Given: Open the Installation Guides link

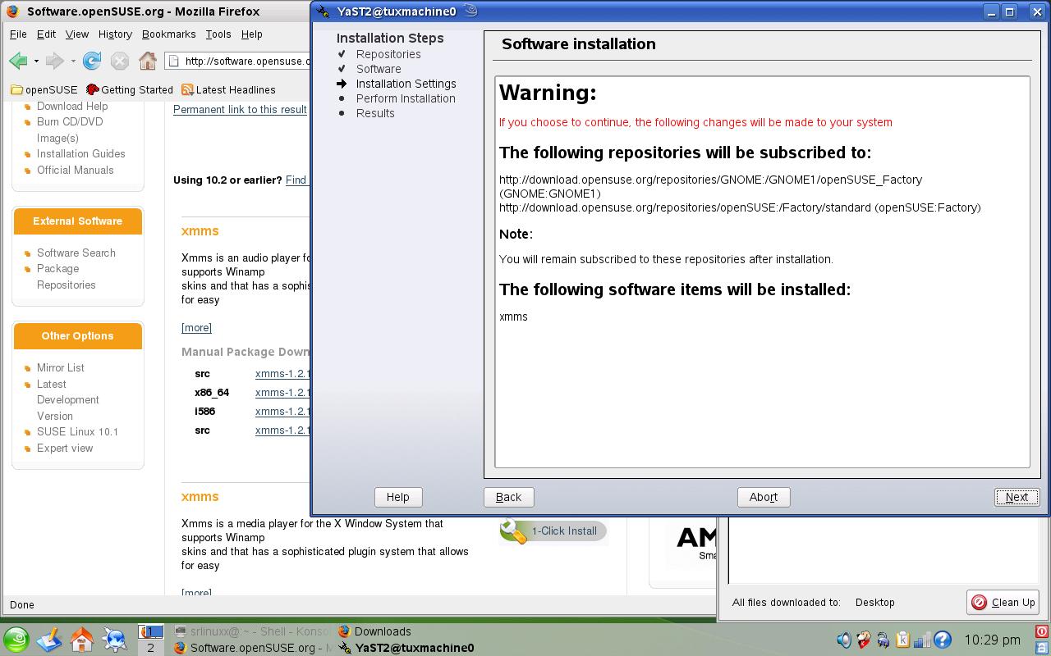Looking at the screenshot, I should point(81,153).
